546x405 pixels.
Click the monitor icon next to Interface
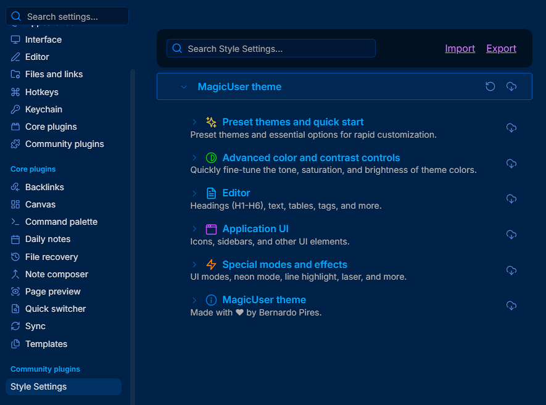coord(15,40)
